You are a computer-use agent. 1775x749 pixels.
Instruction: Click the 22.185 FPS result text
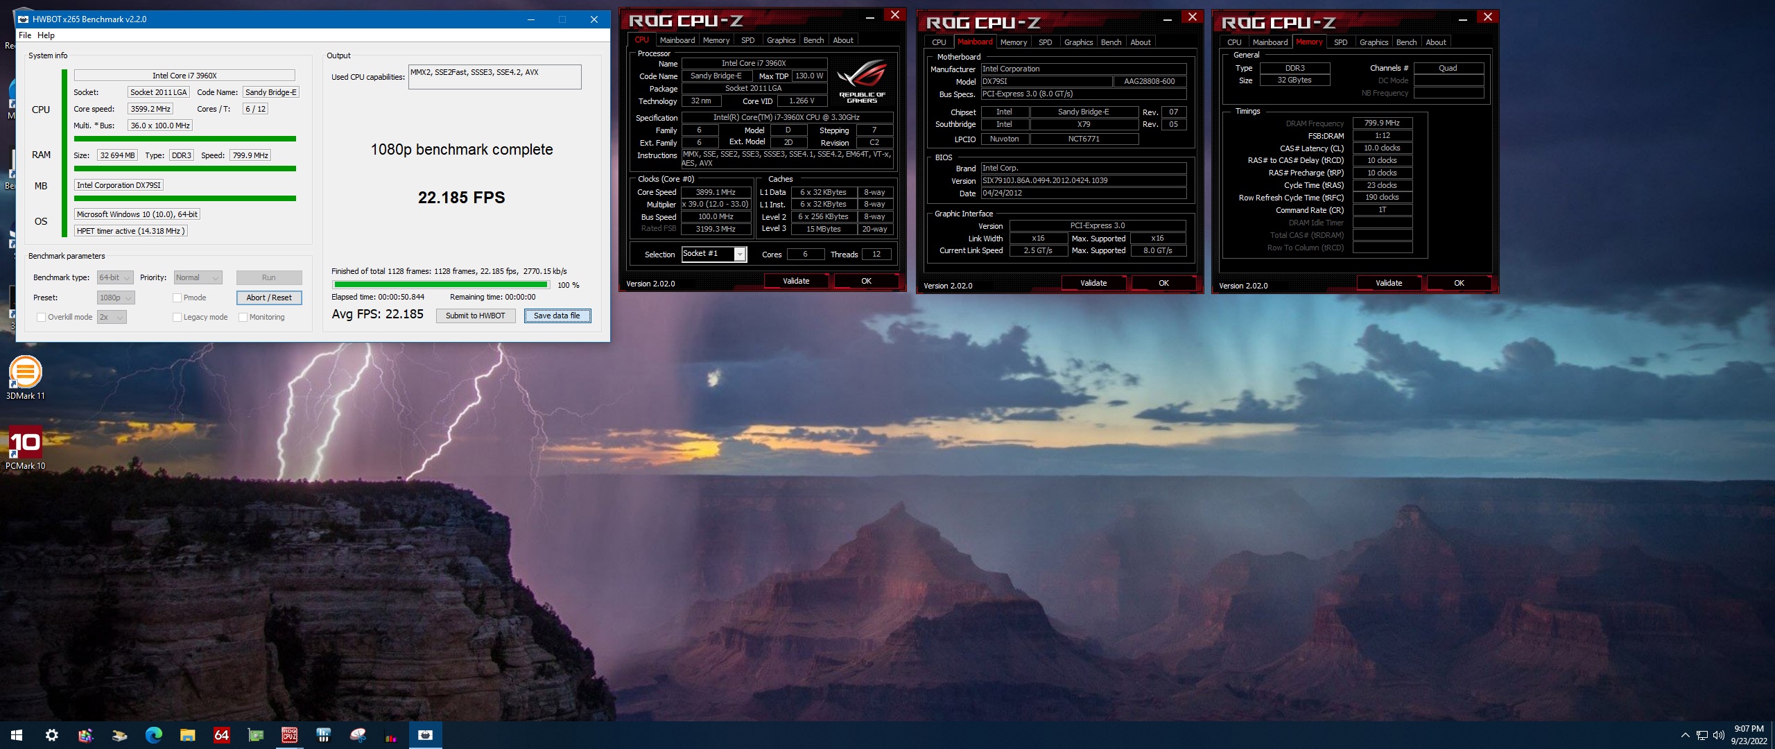coord(461,198)
